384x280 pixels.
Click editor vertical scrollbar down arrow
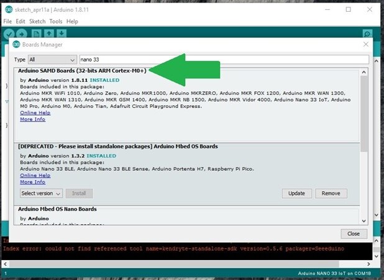pyautogui.click(x=377, y=215)
